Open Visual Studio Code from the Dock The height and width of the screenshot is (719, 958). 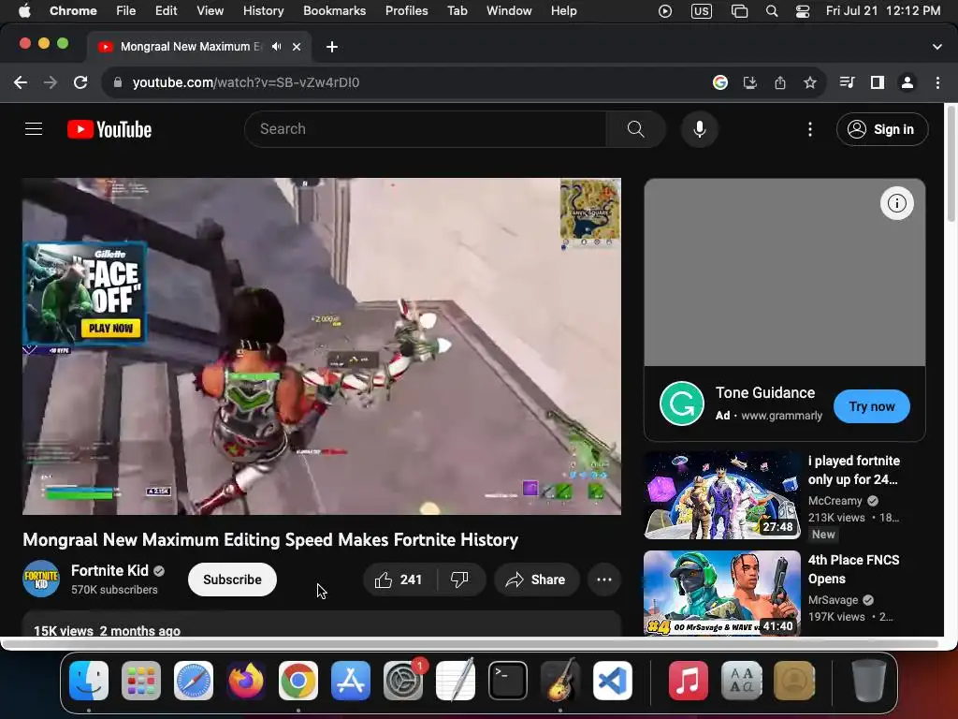pyautogui.click(x=613, y=680)
